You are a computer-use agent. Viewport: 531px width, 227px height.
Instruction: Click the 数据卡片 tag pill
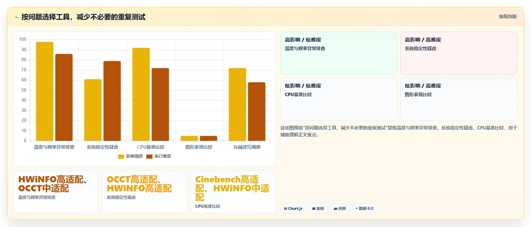tap(364, 208)
